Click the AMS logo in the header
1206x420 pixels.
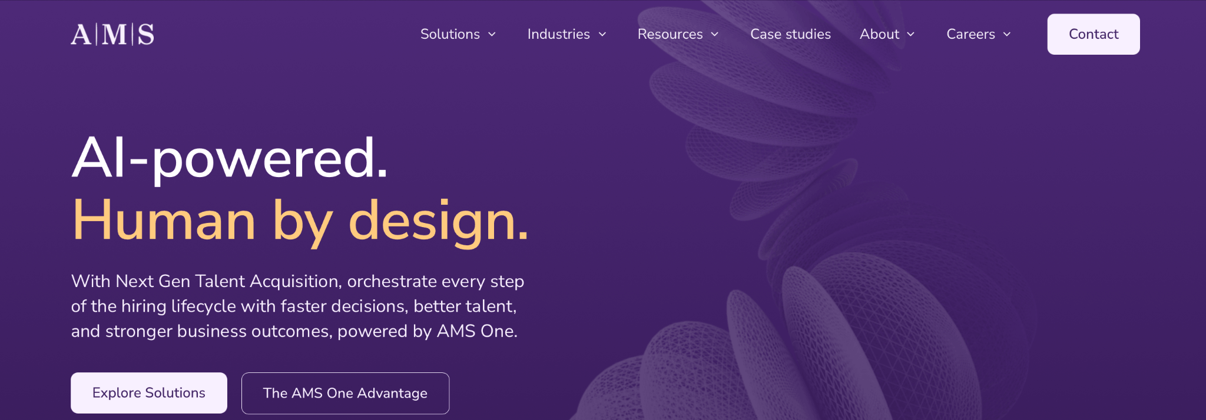112,34
